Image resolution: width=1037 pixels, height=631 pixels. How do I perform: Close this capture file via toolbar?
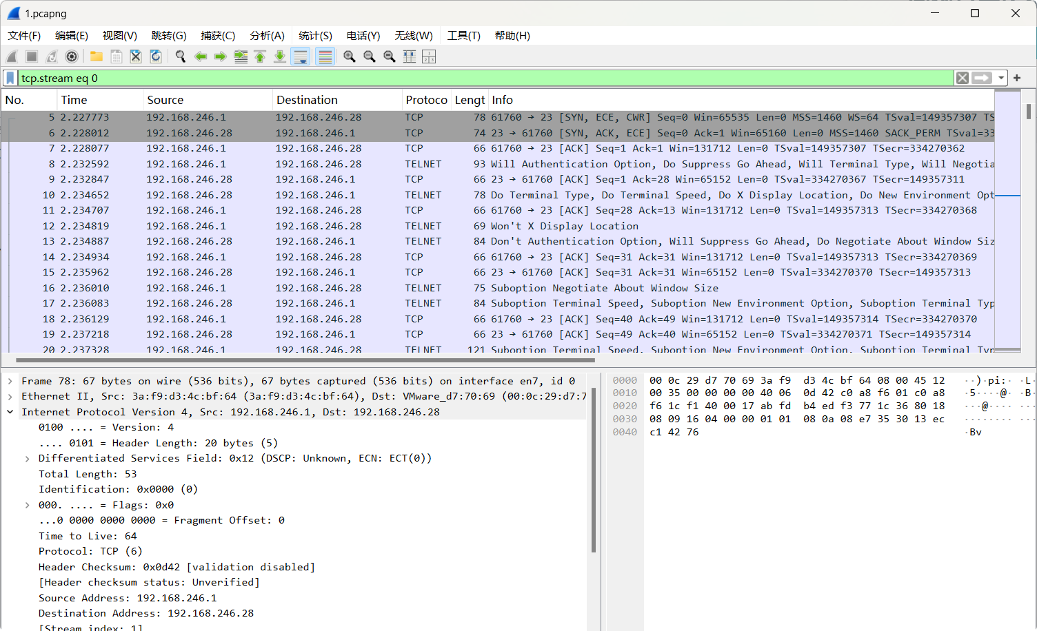(x=136, y=56)
